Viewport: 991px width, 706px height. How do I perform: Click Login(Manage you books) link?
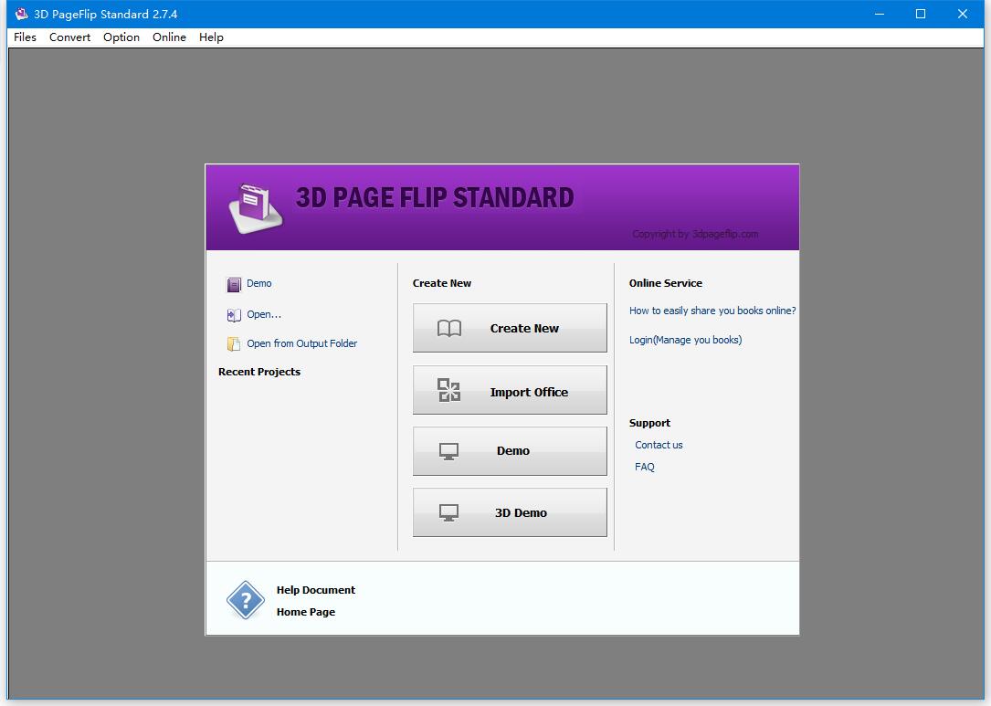click(x=685, y=340)
